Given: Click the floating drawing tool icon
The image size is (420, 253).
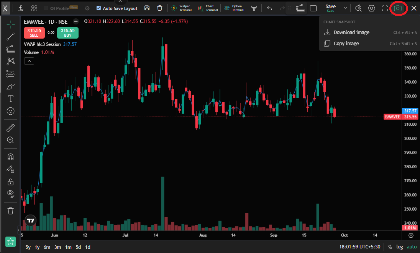Looking at the screenshot, I should 300,8.
